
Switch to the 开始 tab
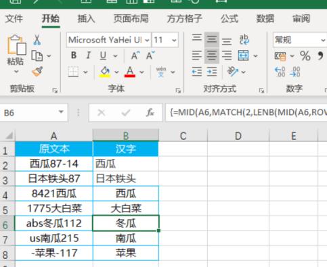[x=51, y=18]
